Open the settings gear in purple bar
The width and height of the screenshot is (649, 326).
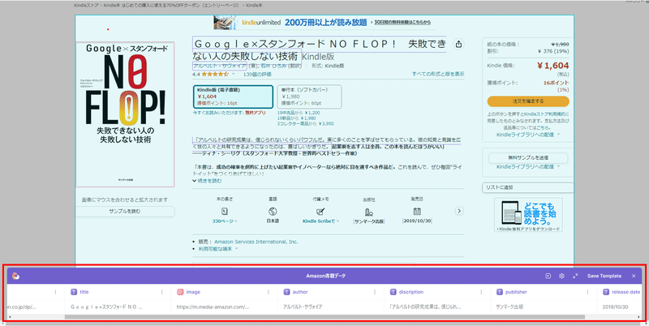(x=561, y=276)
